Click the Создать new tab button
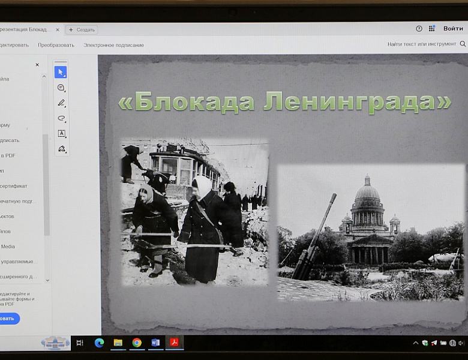 [x=82, y=30]
